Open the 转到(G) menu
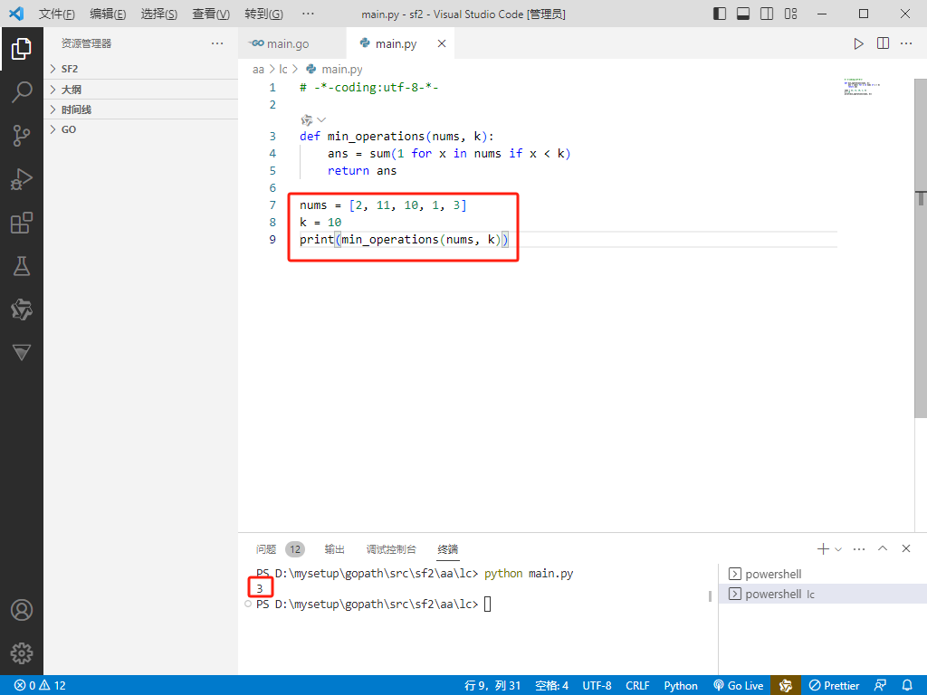927x695 pixels. 263,14
